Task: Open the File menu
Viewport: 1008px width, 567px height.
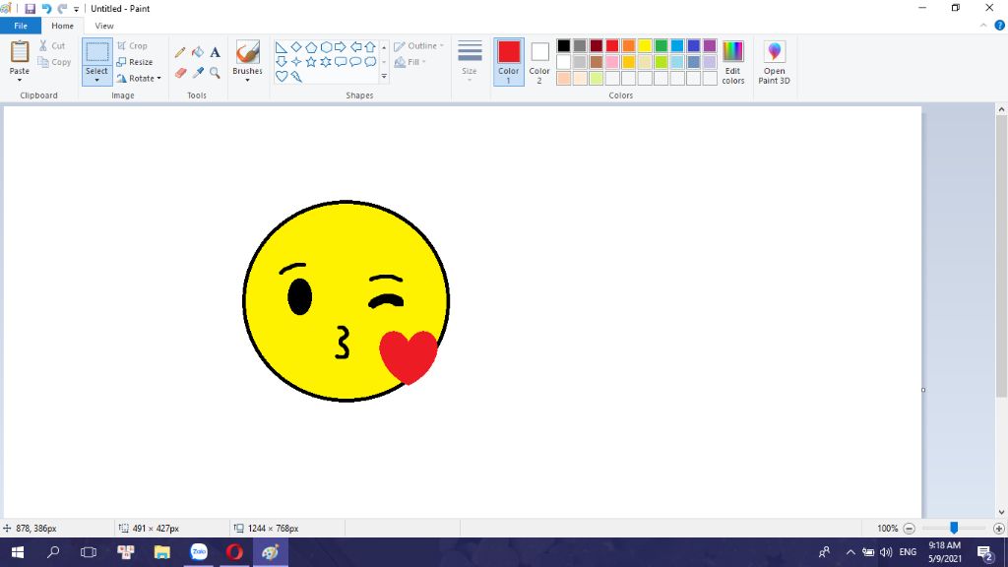Action: point(21,26)
